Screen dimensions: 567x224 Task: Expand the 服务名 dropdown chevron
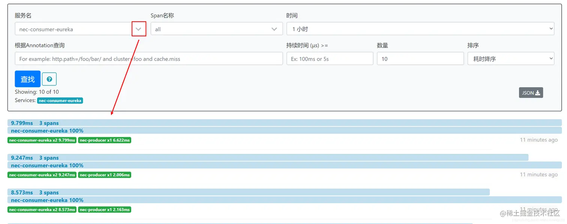tap(138, 29)
